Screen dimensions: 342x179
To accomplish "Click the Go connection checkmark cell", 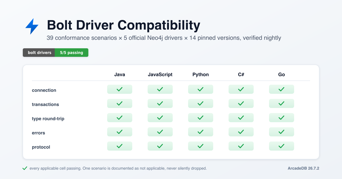I will point(282,89).
